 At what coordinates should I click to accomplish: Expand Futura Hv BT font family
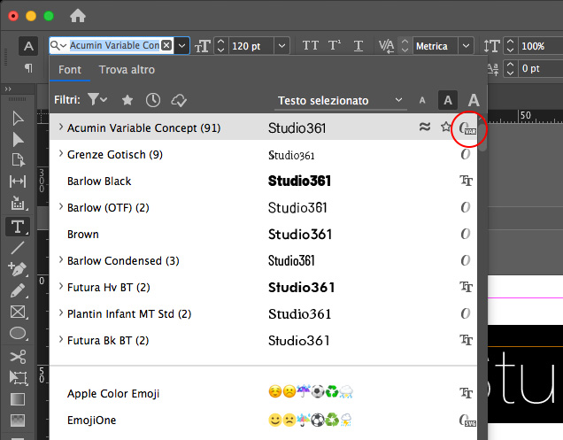coord(61,286)
